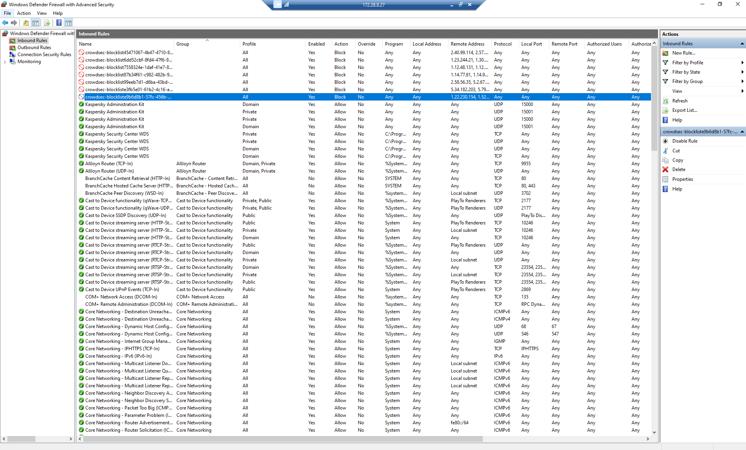Screen dimensions: 746x450
Task: Select the COM+ Remote Administration (DCOM-In) rule
Action: tap(364, 304)
